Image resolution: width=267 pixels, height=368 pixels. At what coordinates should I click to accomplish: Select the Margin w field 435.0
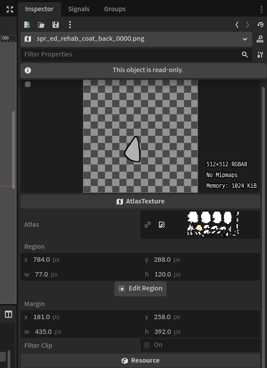(x=80, y=332)
